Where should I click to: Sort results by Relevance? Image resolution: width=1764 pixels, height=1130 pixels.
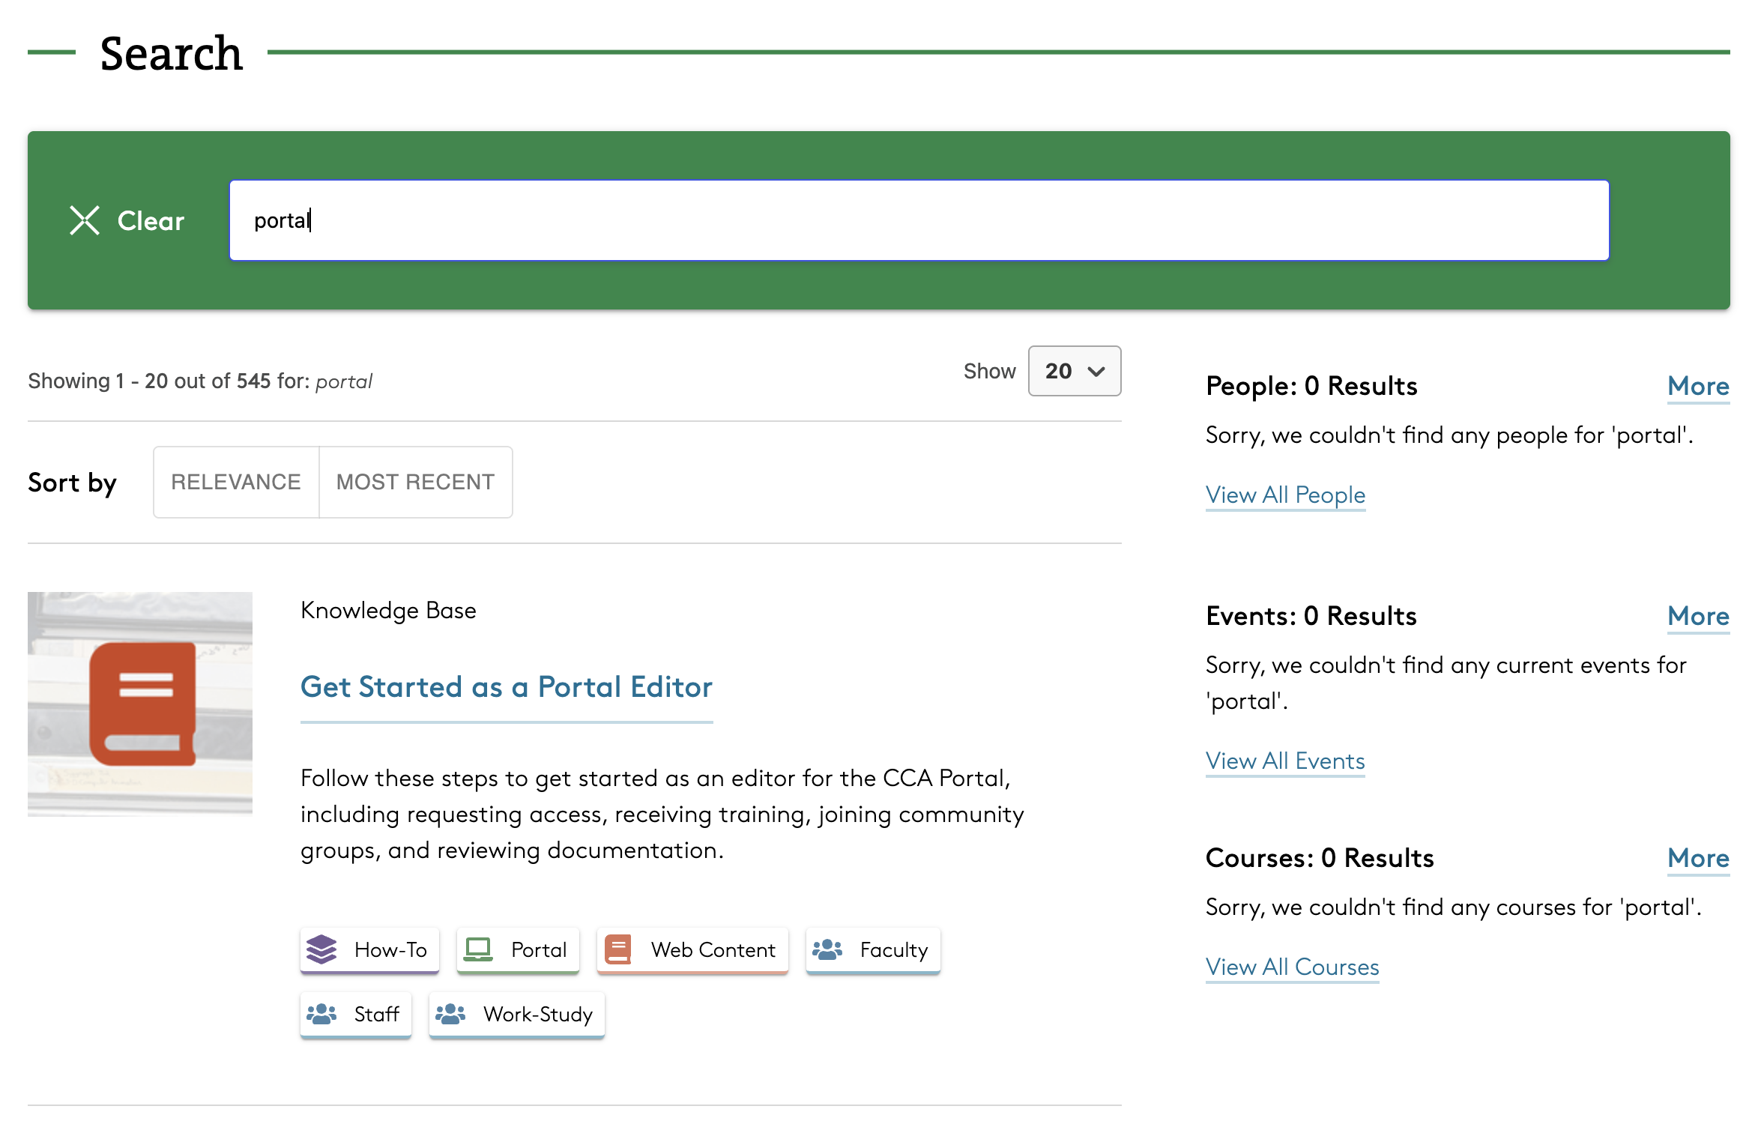(236, 482)
